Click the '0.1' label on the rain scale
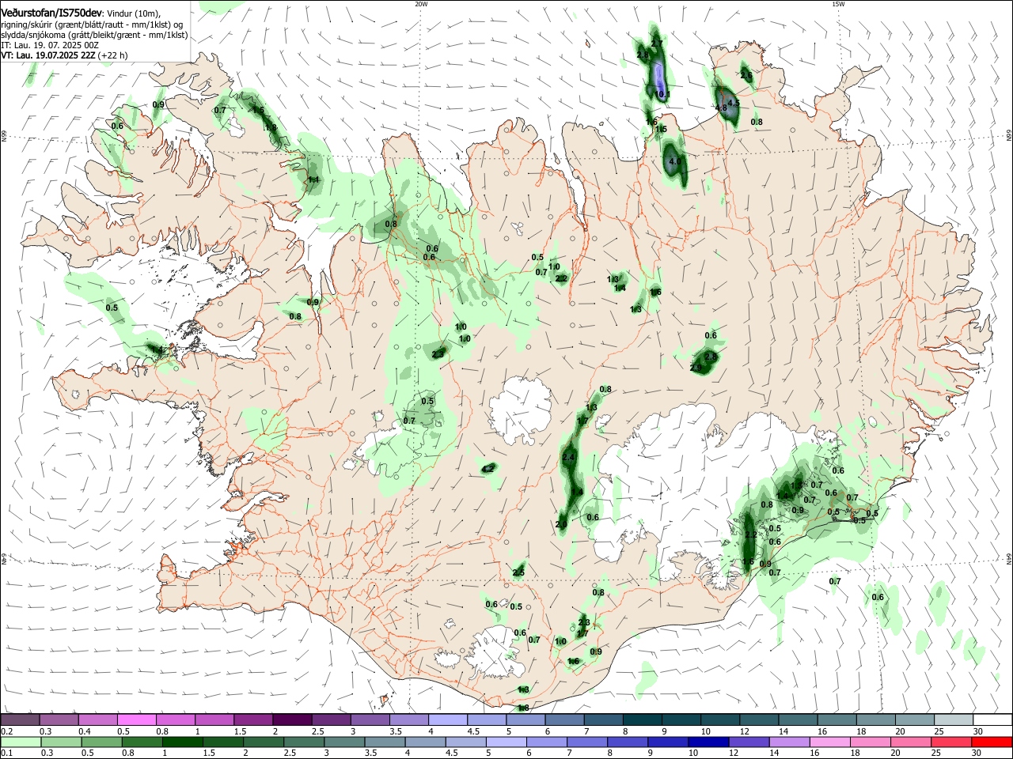Image resolution: width=1013 pixels, height=759 pixels. click(6, 753)
